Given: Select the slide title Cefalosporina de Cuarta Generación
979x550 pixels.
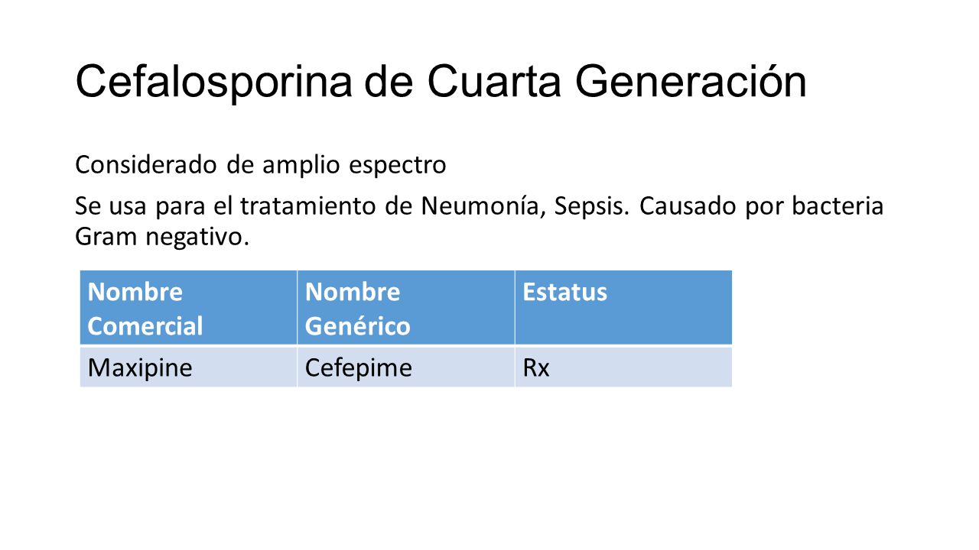Looking at the screenshot, I should click(x=441, y=82).
